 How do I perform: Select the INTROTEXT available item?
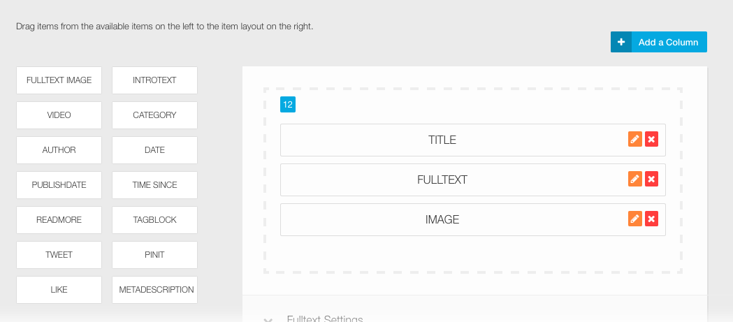[154, 80]
